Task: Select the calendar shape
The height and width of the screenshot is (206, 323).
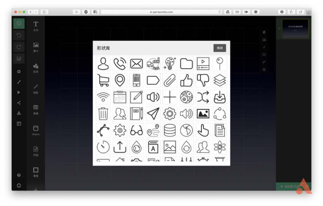Action: 120,97
